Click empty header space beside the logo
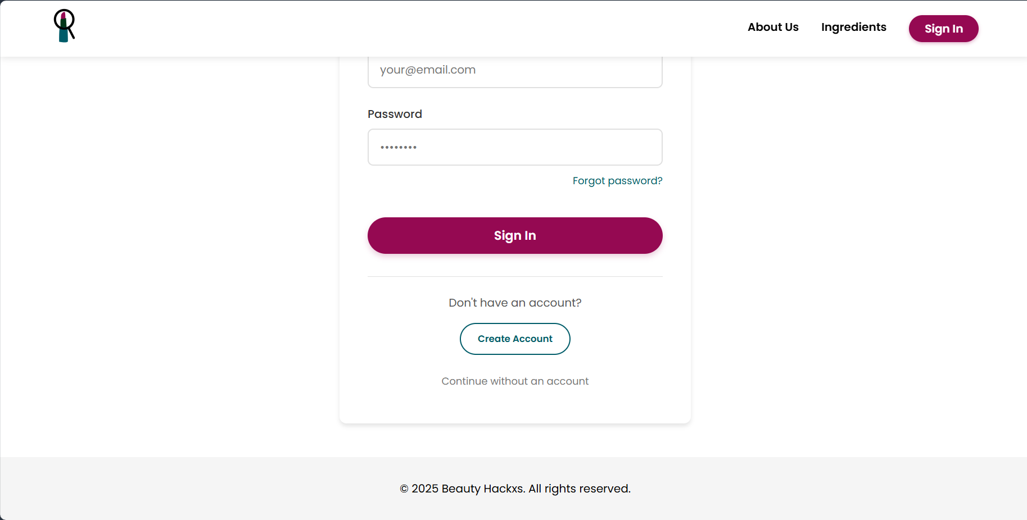Image resolution: width=1027 pixels, height=520 pixels. coord(393,28)
